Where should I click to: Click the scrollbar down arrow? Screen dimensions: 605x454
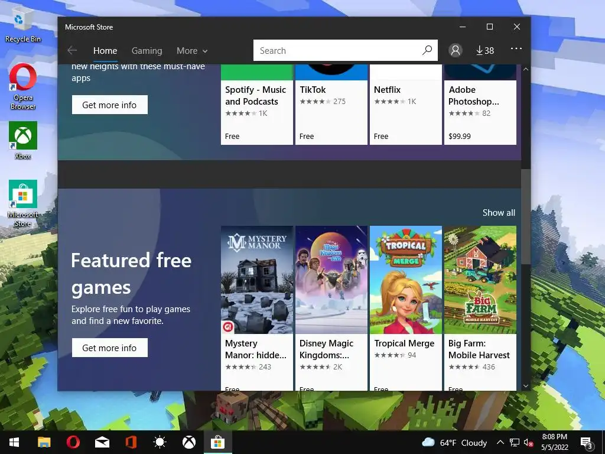(525, 385)
